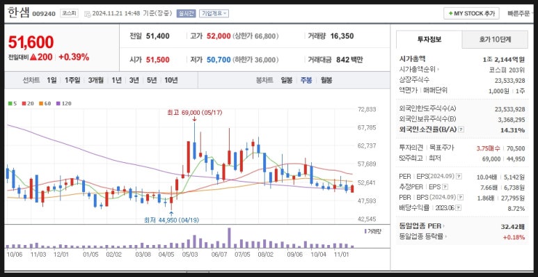Screen dimensions: 538x277
Task: Click the arrow icon beside 동일업종 PER
Action: tap(443, 226)
